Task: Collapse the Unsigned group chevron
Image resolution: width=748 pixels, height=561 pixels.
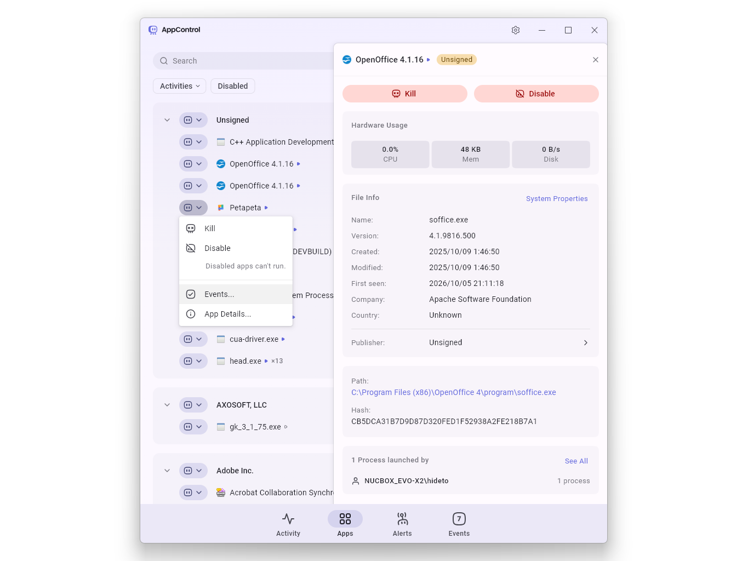Action: click(167, 120)
